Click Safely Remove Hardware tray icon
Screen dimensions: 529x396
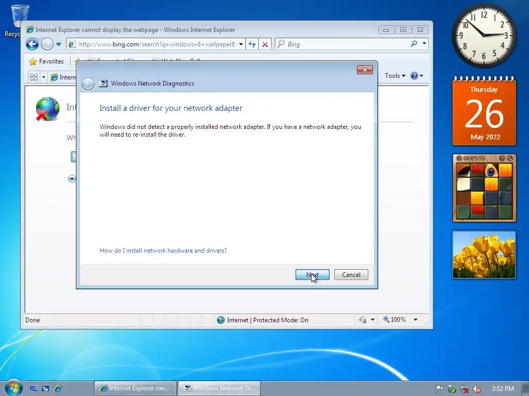click(452, 389)
